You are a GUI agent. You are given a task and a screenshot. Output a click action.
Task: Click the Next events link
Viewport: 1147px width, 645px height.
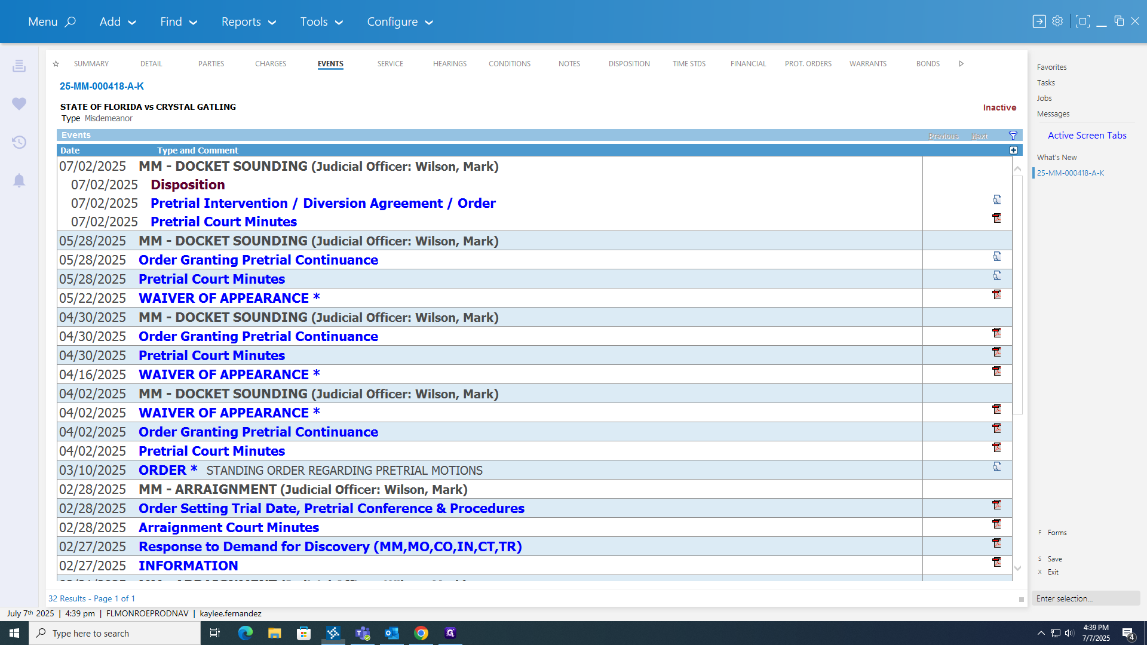[x=979, y=136]
